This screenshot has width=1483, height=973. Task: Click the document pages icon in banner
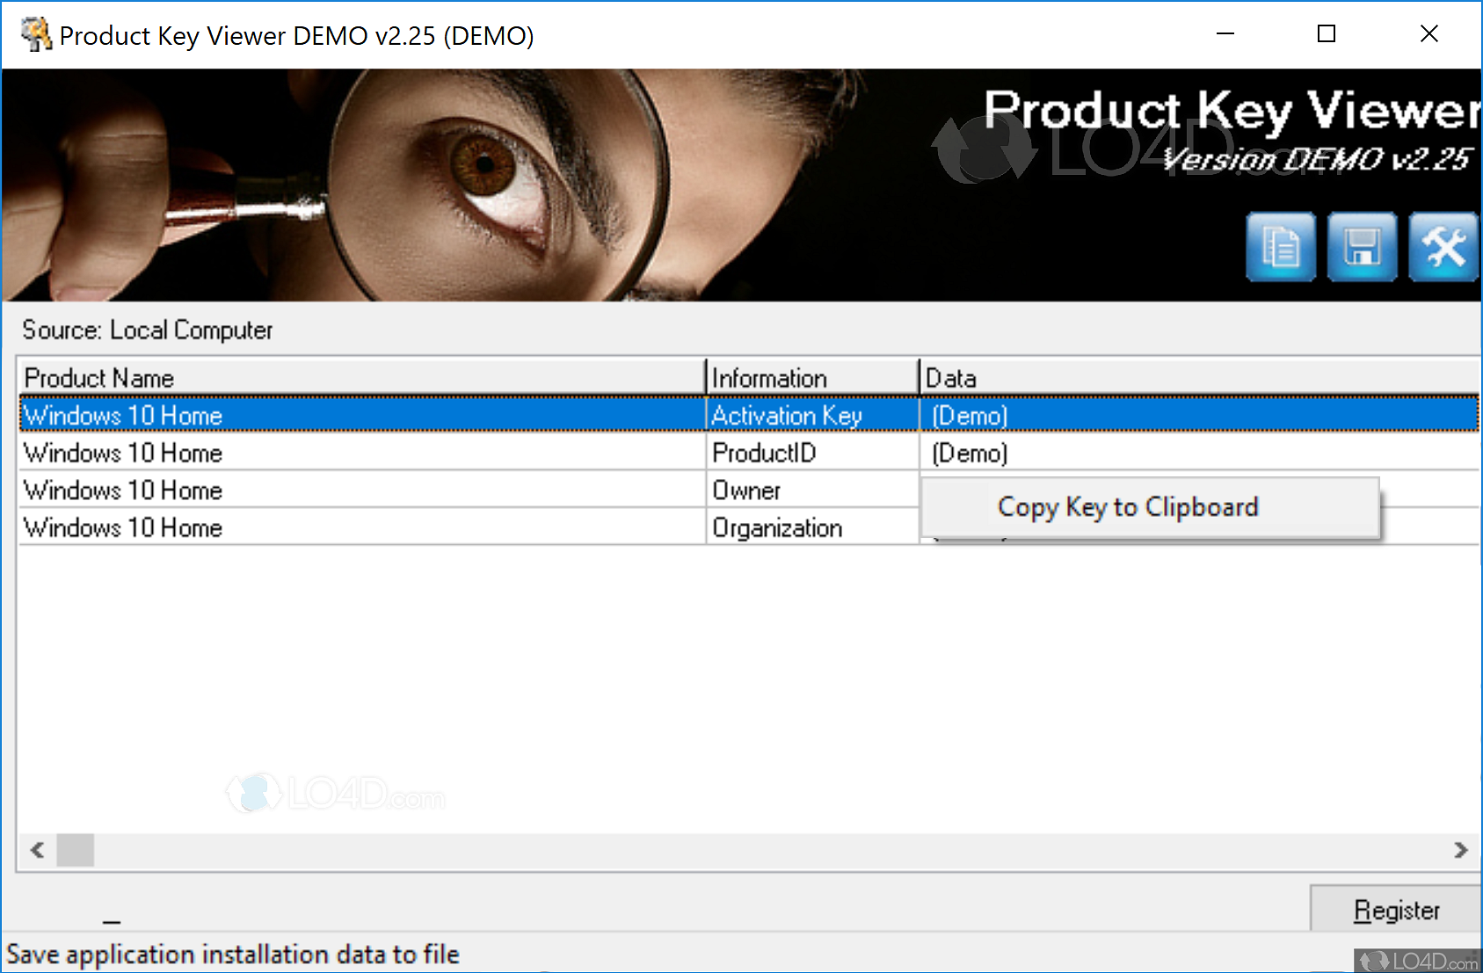1281,247
